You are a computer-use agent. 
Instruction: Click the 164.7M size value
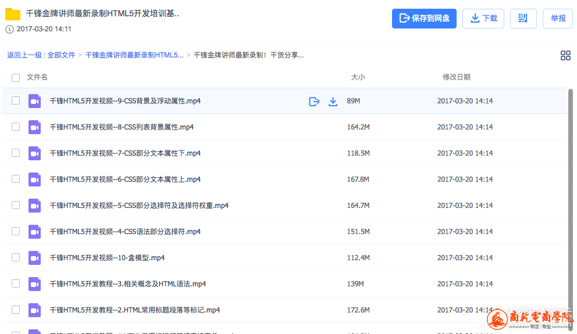pos(358,205)
